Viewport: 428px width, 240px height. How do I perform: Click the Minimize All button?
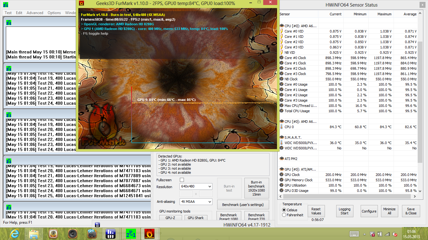389,211
